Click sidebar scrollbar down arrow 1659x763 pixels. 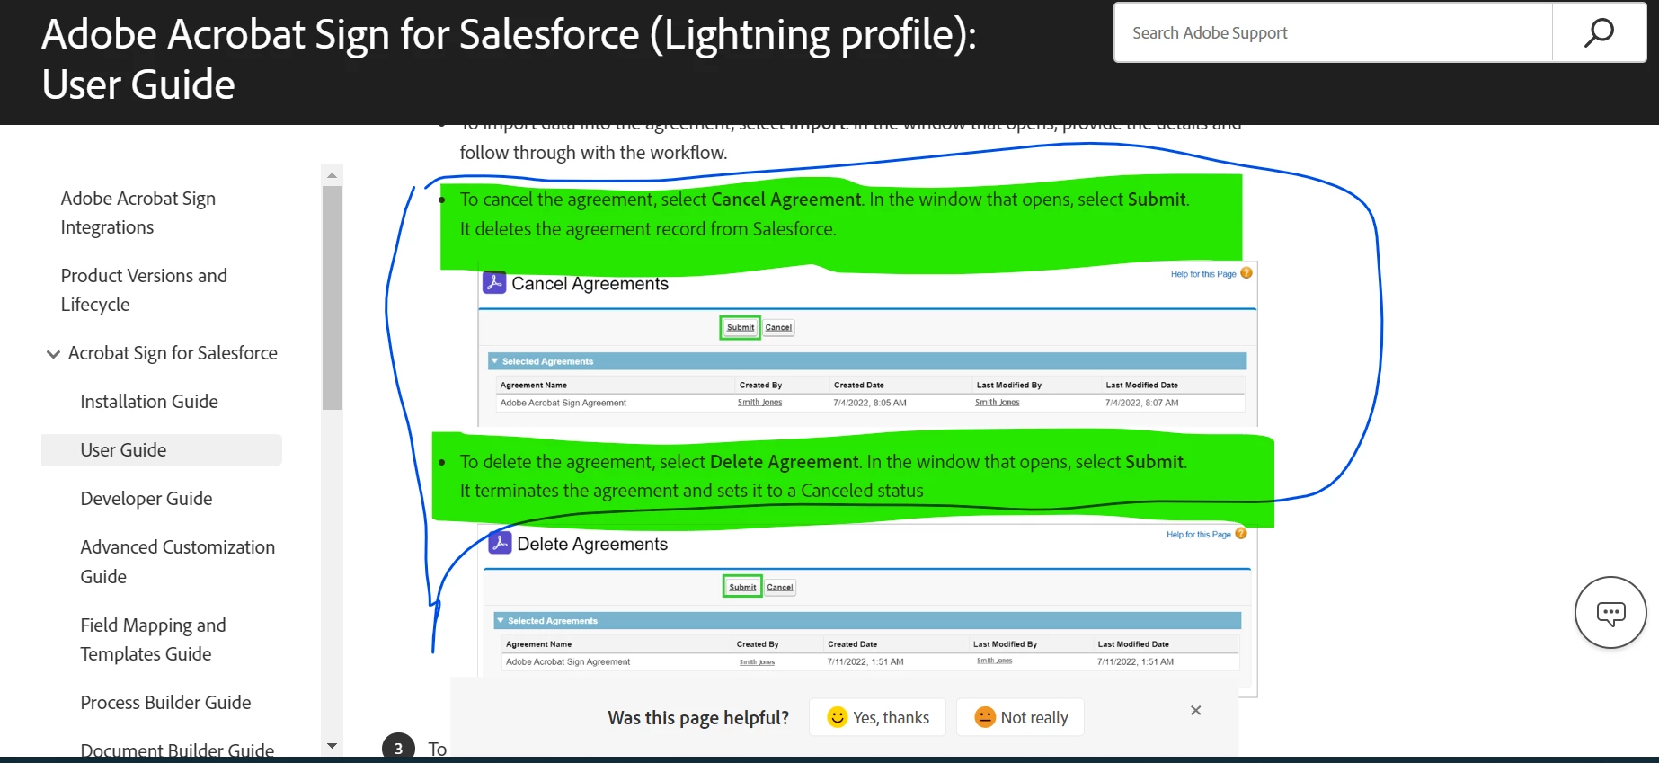click(x=332, y=746)
